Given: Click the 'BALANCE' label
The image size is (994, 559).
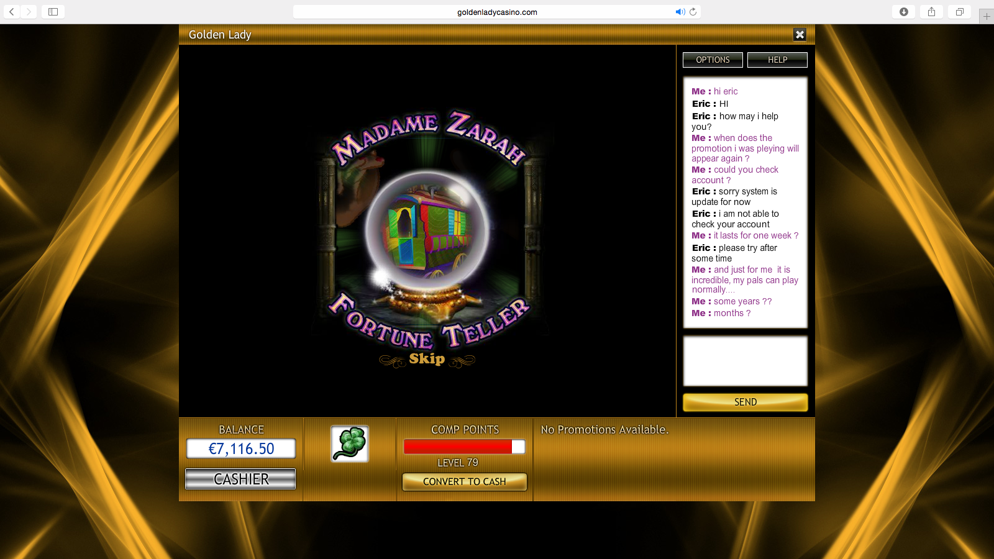Looking at the screenshot, I should click(x=241, y=430).
